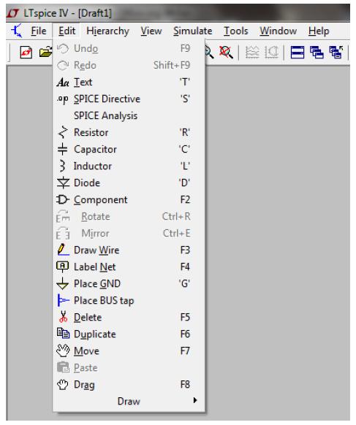
Task: Click the Tile Windows Horizontally toolbar icon
Action: [x=297, y=52]
